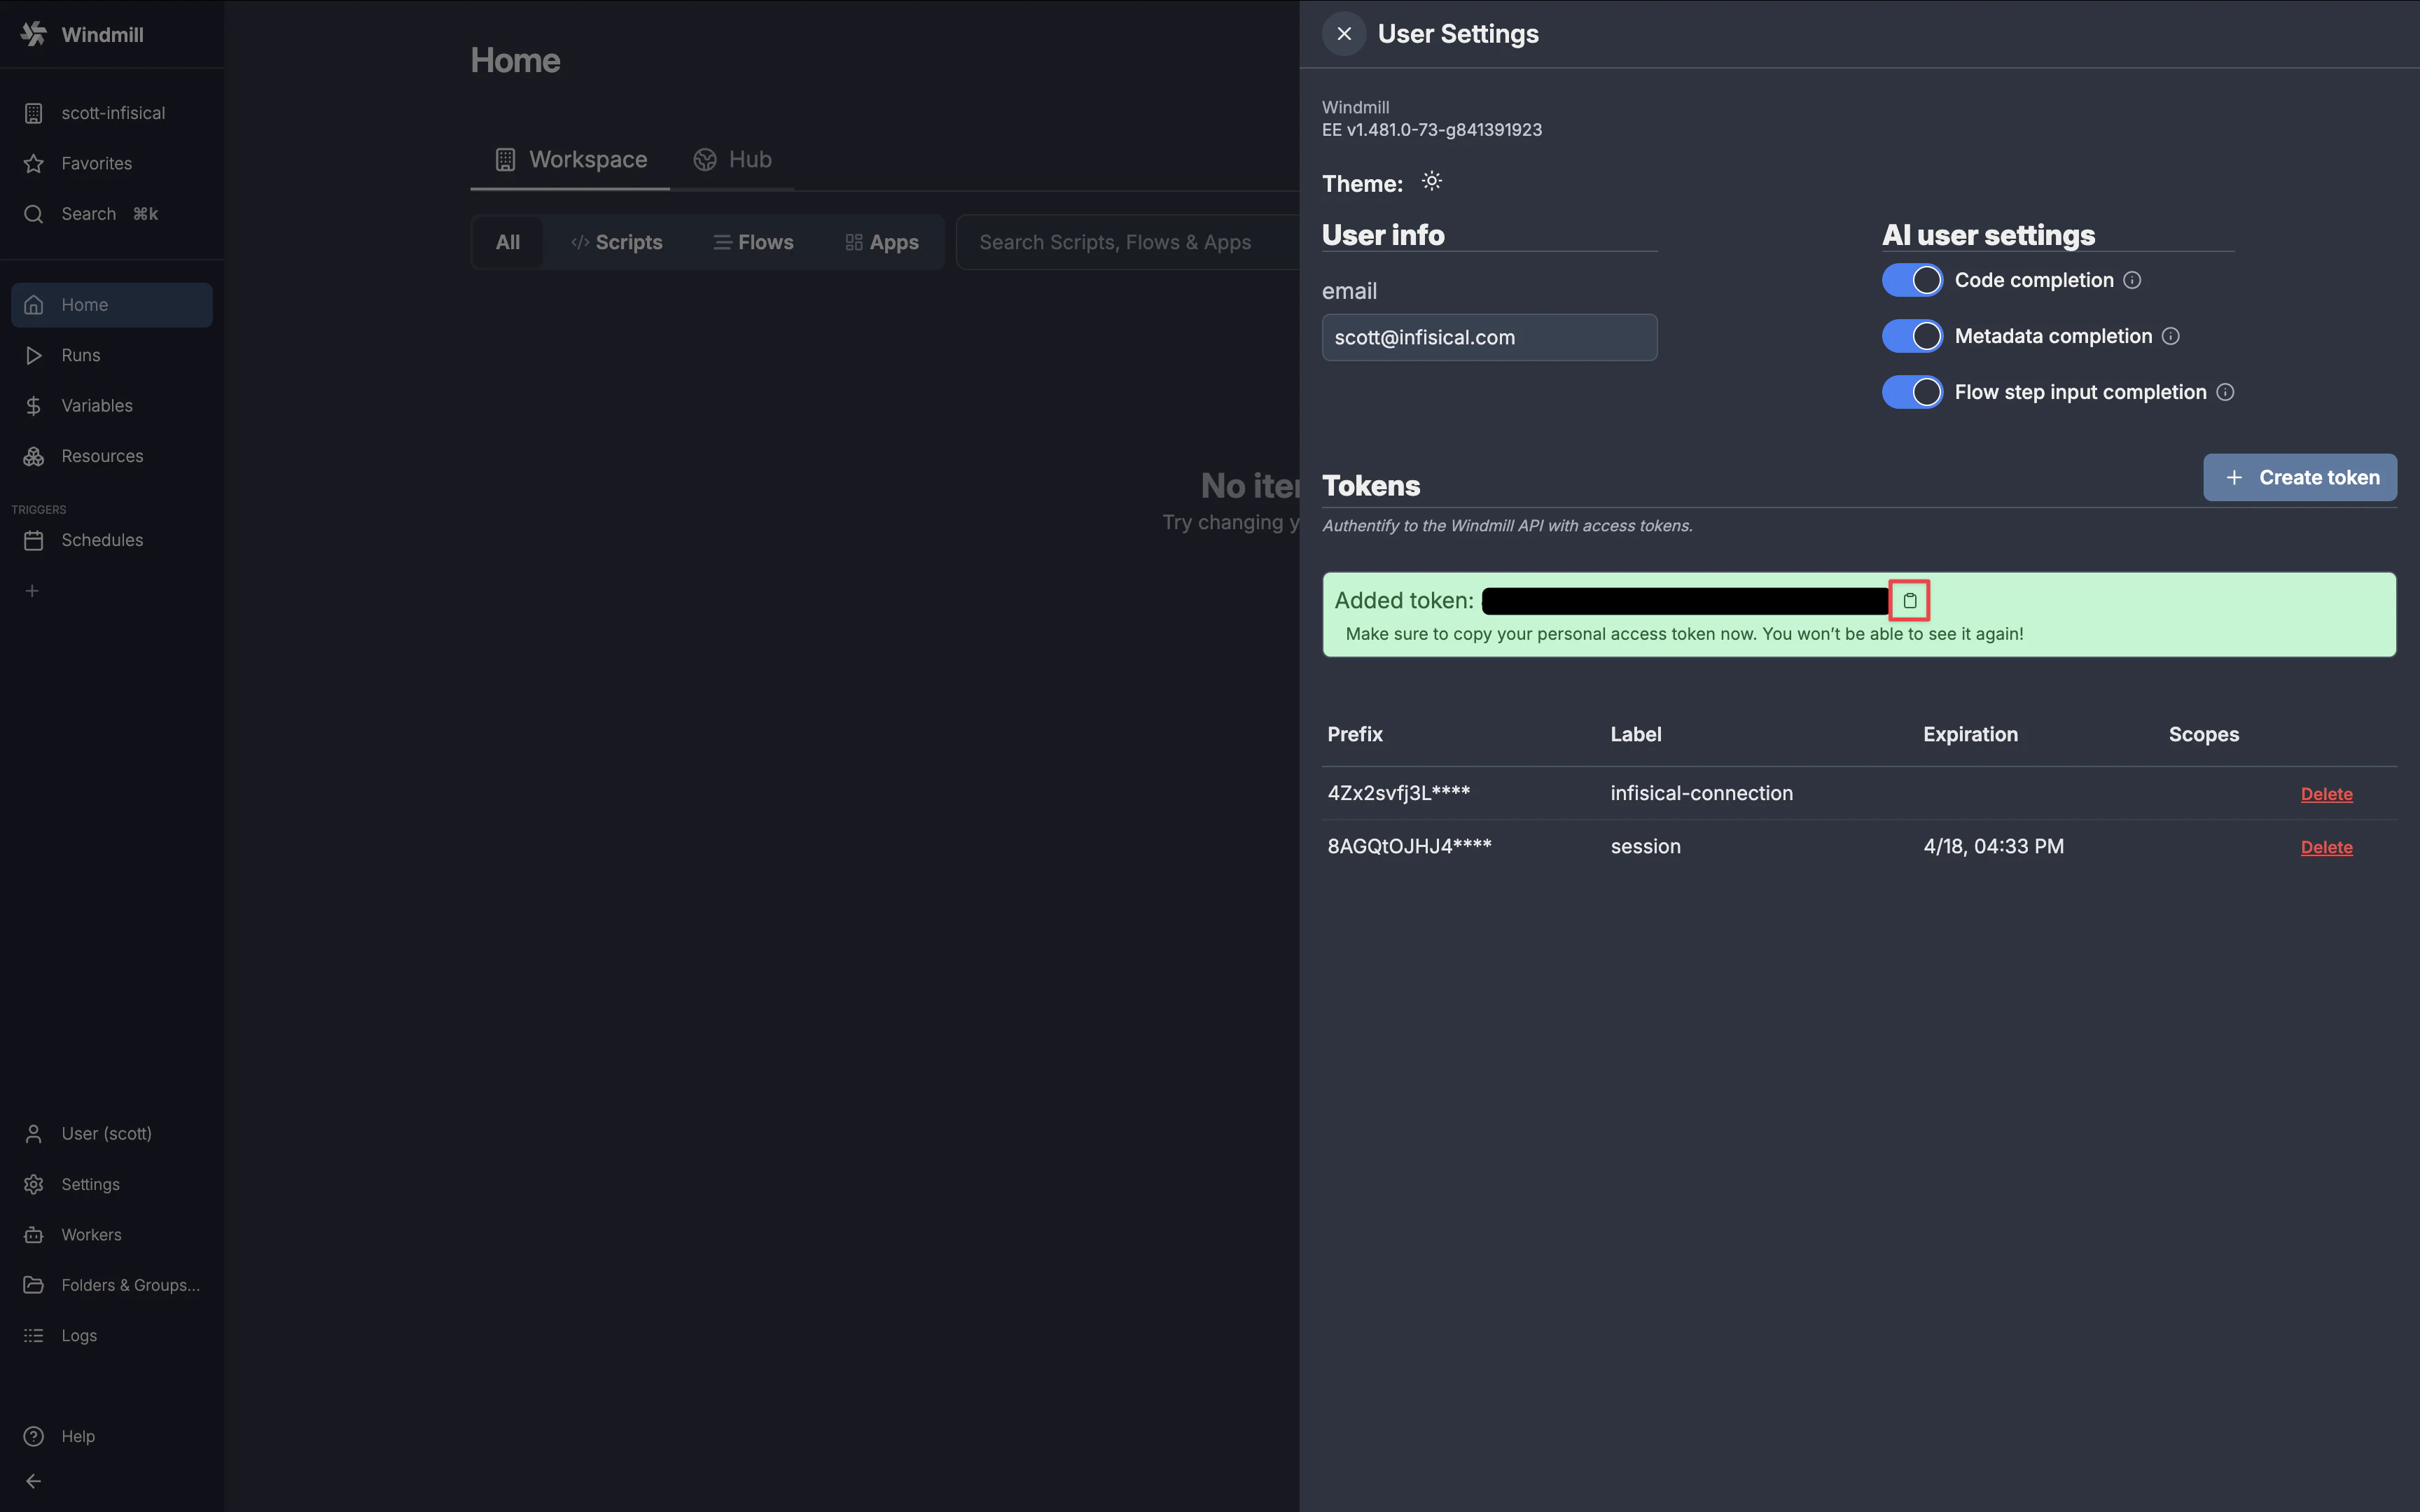2420x1512 pixels.
Task: Click the Workers robot icon
Action: (x=34, y=1235)
